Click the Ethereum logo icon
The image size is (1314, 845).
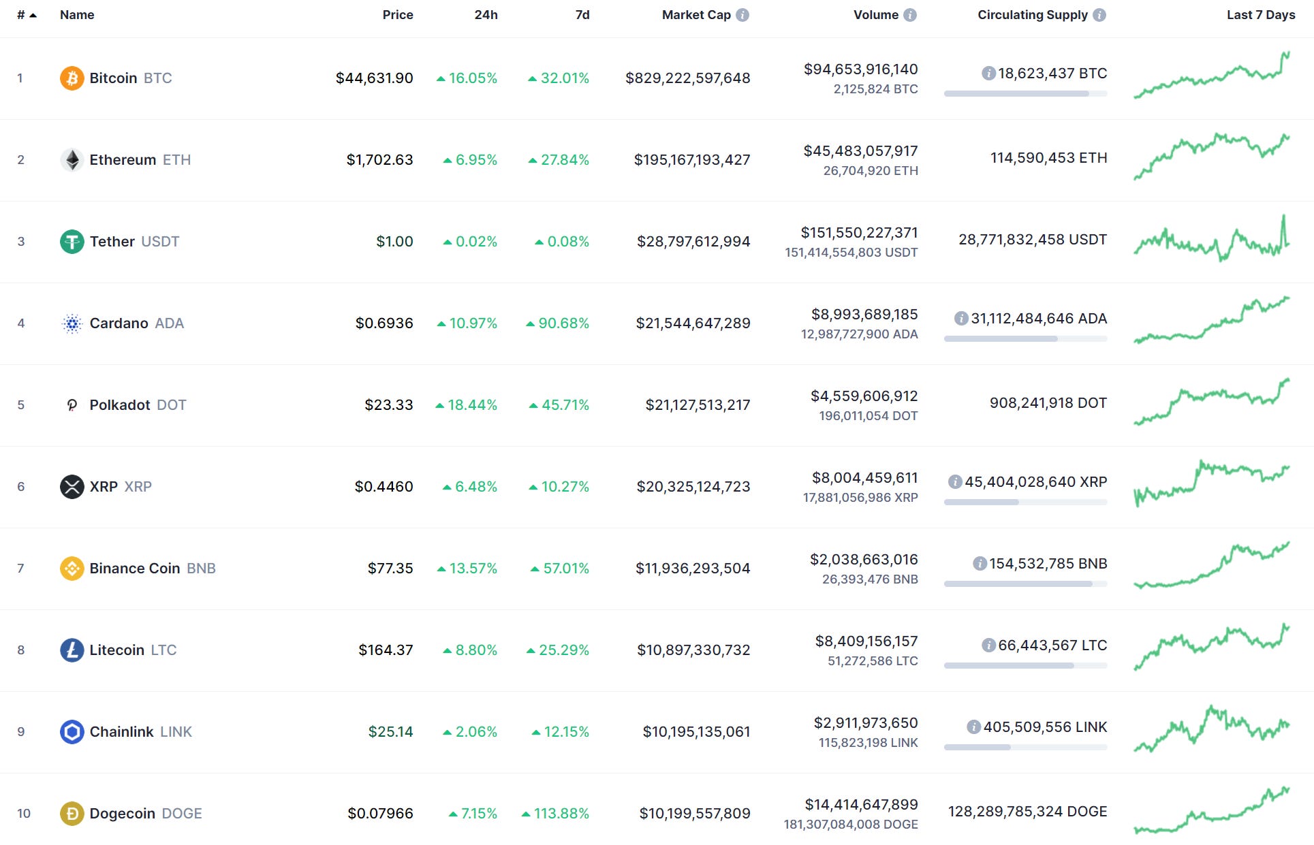pyautogui.click(x=72, y=159)
